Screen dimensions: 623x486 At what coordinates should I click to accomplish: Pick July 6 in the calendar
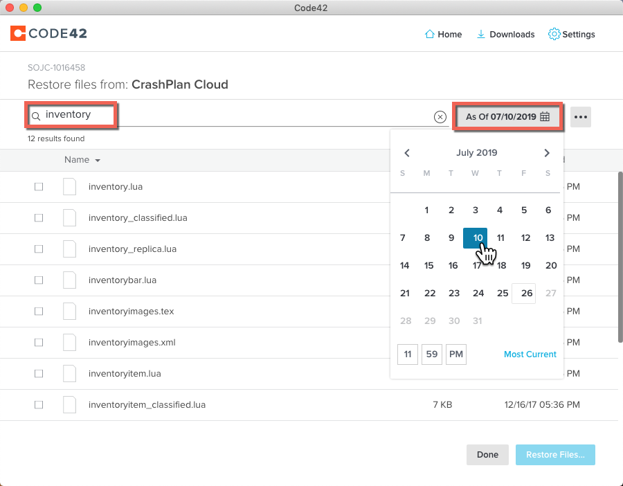(x=548, y=210)
